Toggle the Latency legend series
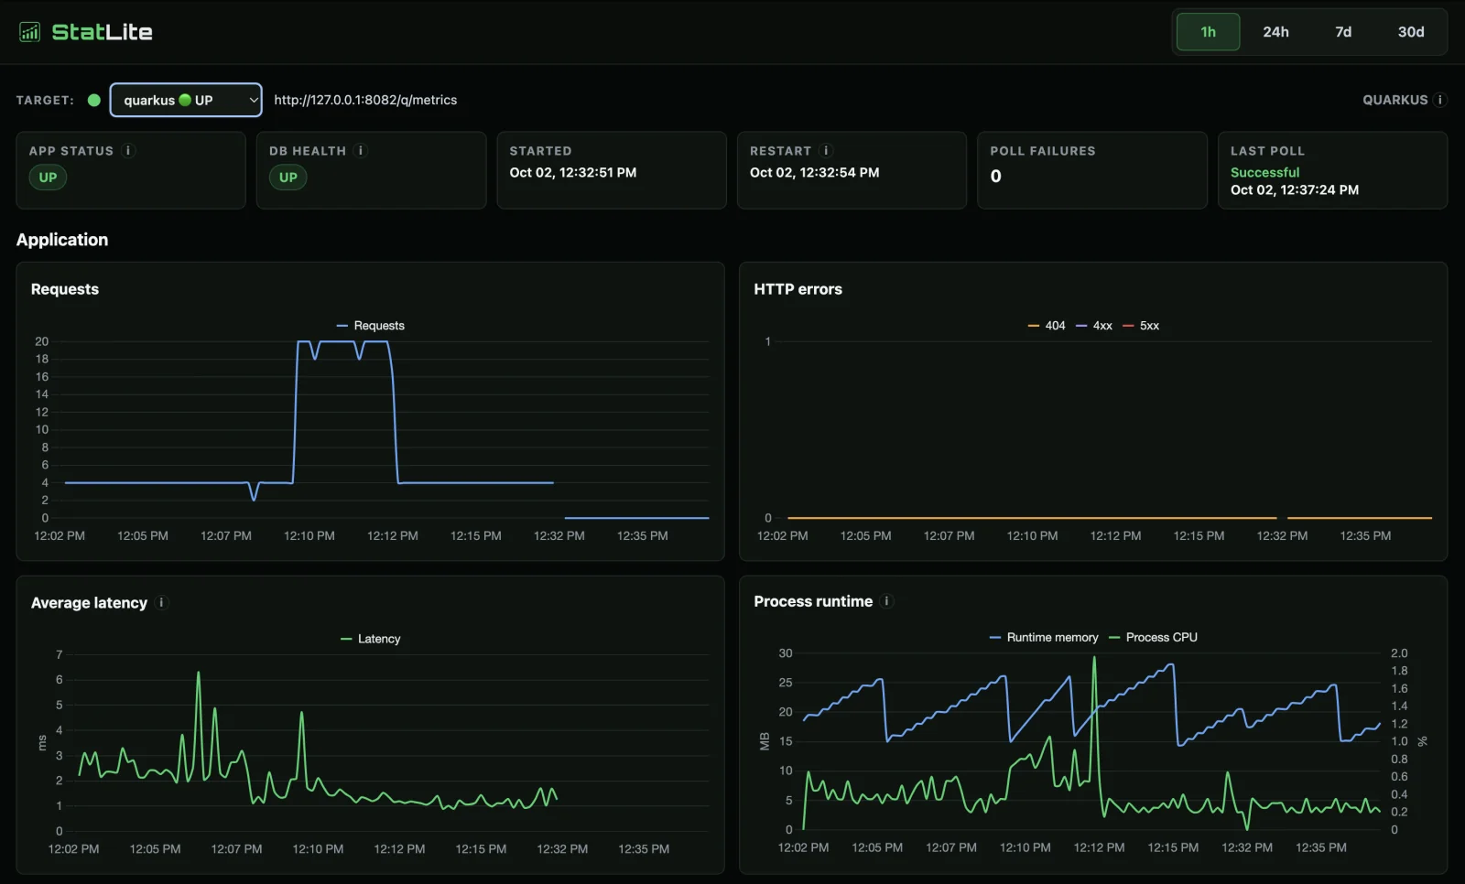Screen dimensions: 1465x884 370,639
